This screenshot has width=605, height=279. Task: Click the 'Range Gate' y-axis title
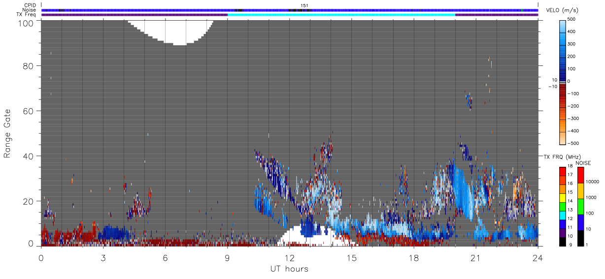pos(7,133)
